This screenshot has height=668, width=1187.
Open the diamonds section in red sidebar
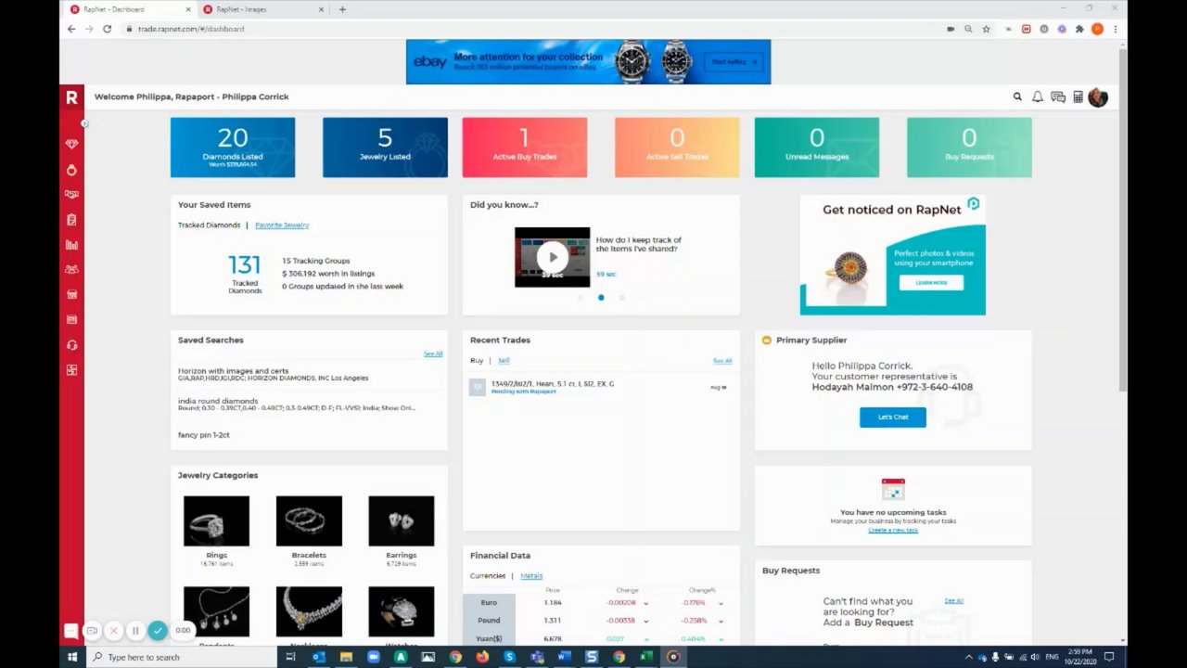pyautogui.click(x=71, y=145)
